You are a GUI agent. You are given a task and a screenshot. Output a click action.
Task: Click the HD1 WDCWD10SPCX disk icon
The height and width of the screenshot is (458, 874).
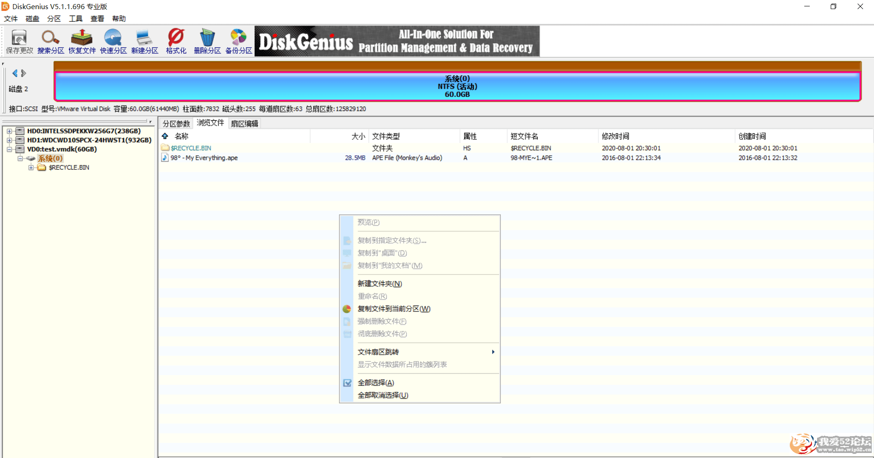(x=20, y=140)
